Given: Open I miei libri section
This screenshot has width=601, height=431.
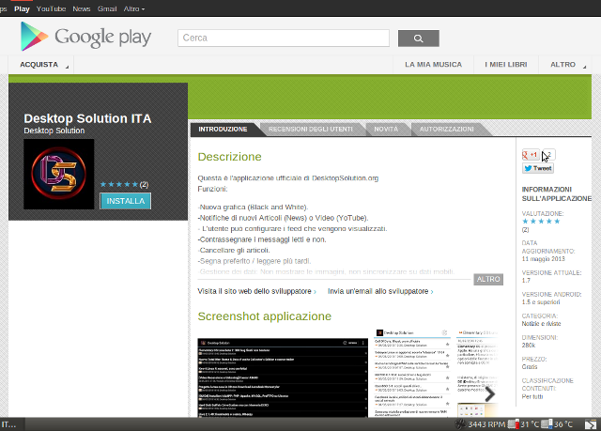Looking at the screenshot, I should 506,65.
